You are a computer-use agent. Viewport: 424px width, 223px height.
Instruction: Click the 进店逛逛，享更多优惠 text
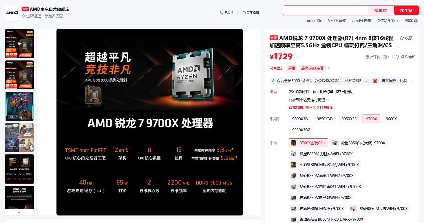click(45, 16)
